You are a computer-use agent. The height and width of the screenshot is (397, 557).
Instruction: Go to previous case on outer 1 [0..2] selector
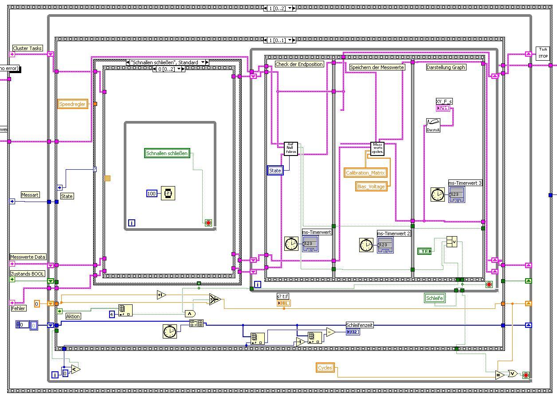point(266,8)
